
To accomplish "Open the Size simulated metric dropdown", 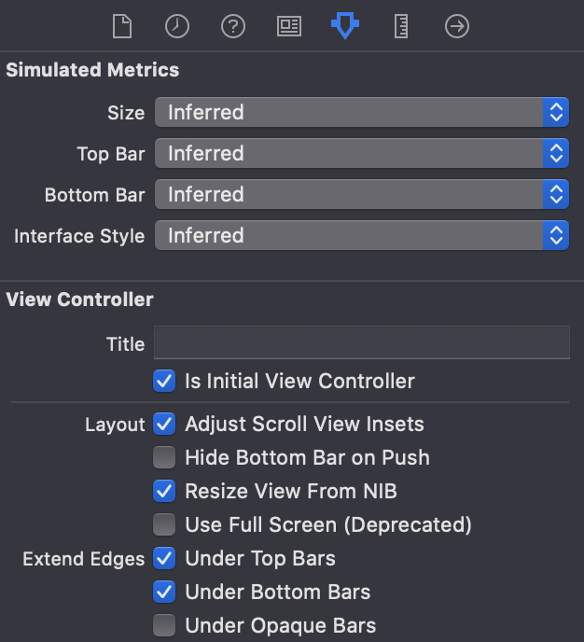I will point(362,112).
